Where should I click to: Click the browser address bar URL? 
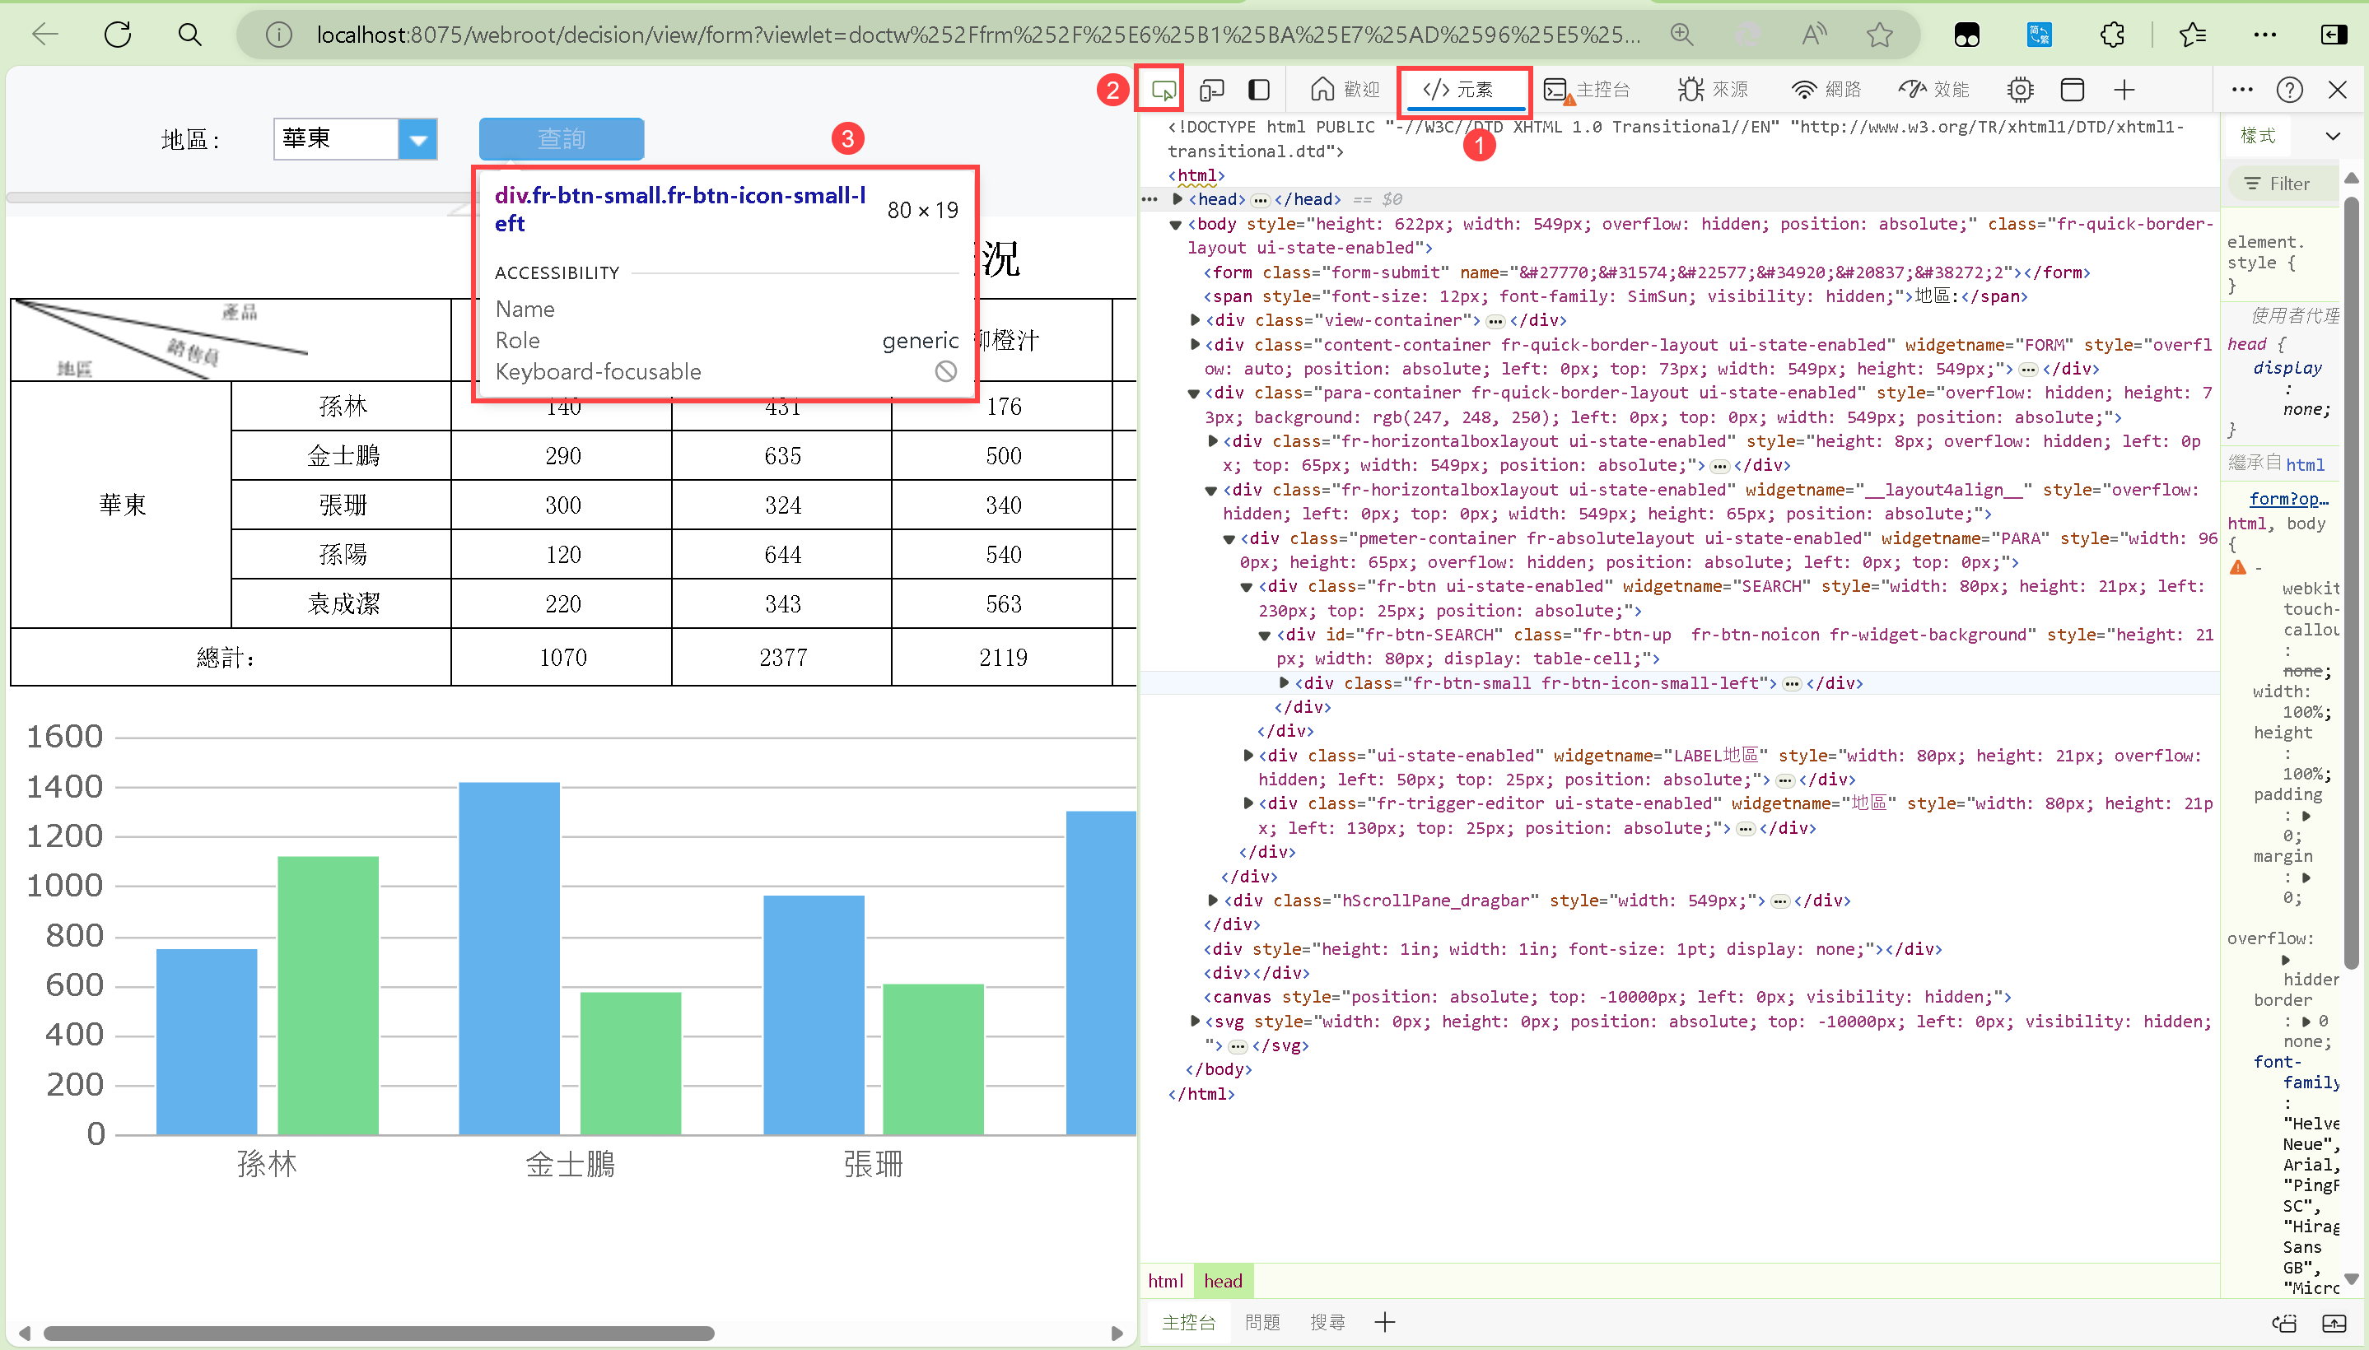(977, 35)
